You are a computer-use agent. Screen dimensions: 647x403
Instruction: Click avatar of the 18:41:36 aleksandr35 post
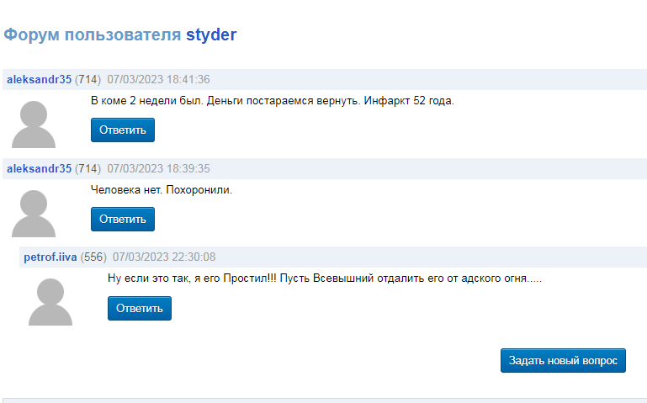(x=34, y=125)
